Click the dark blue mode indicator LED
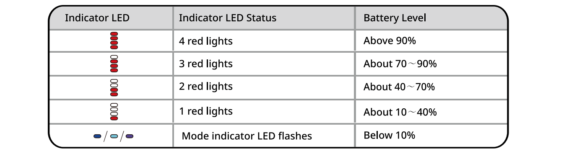 point(97,136)
